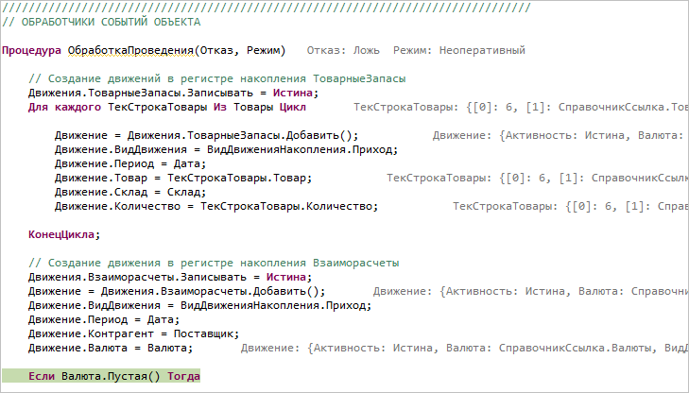Viewport: 689px width, 393px height.
Task: Click the Движение.Количество assignment line
Action: coord(216,205)
